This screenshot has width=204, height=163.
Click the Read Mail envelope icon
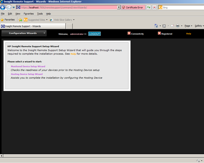point(172,26)
